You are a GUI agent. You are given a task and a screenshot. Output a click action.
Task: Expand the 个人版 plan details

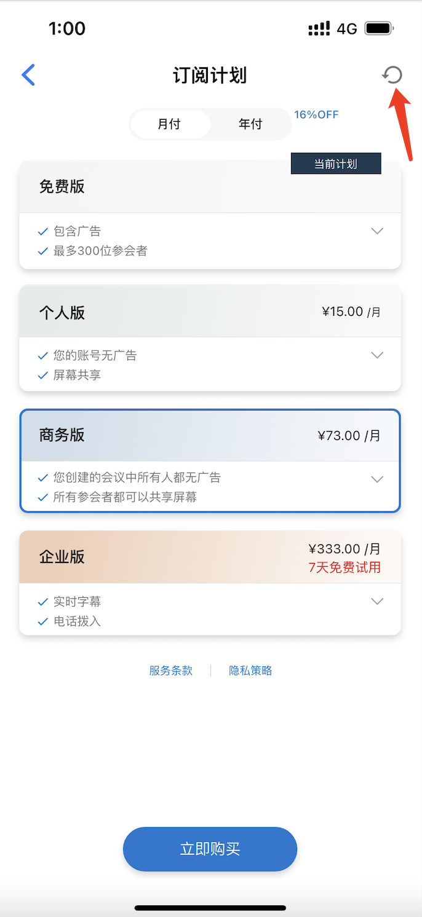[x=377, y=355]
